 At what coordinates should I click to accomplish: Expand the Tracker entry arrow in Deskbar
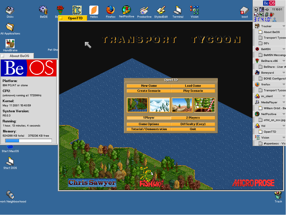coord(284,26)
